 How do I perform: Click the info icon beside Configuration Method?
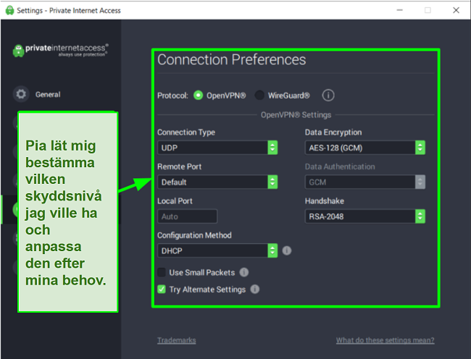[x=287, y=250]
